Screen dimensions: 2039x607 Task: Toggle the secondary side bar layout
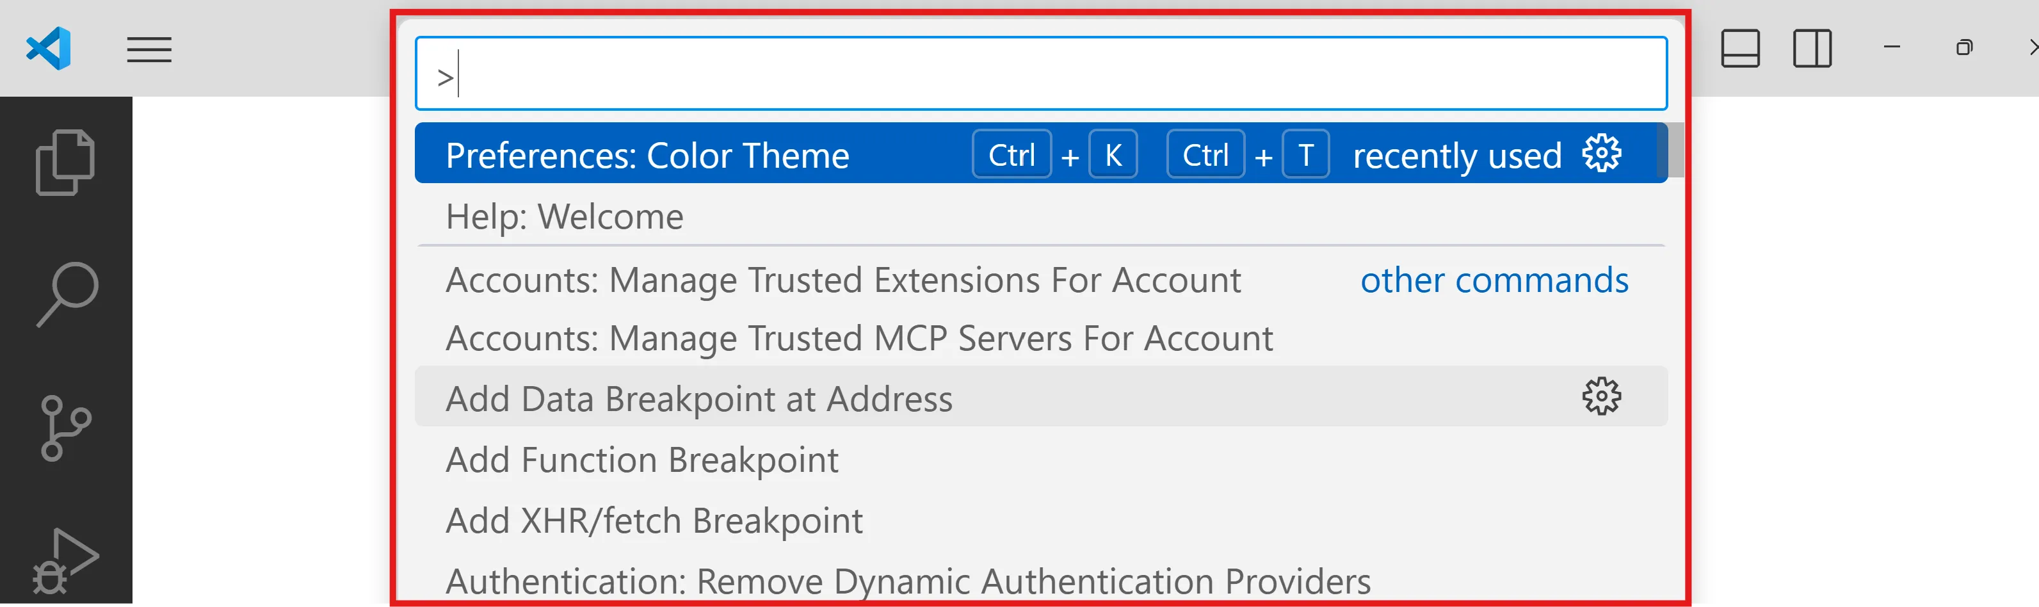[x=1812, y=48]
